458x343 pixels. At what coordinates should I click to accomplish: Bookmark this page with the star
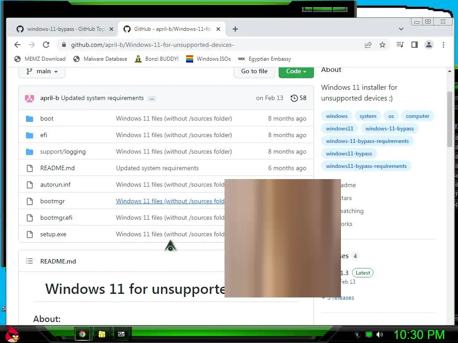[382, 45]
